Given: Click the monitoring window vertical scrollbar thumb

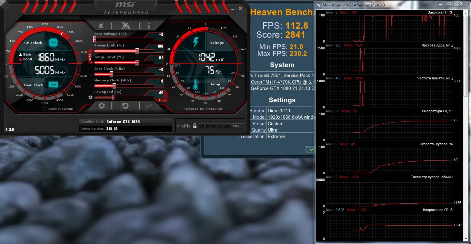Looking at the screenshot, I should (x=466, y=56).
